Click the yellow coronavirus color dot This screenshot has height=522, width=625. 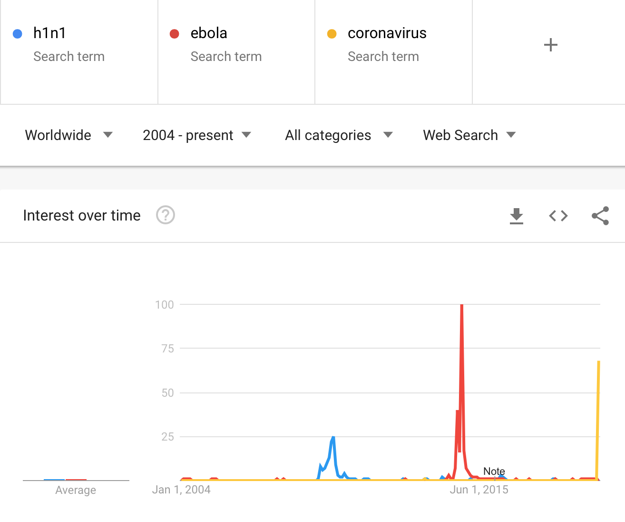pos(332,34)
